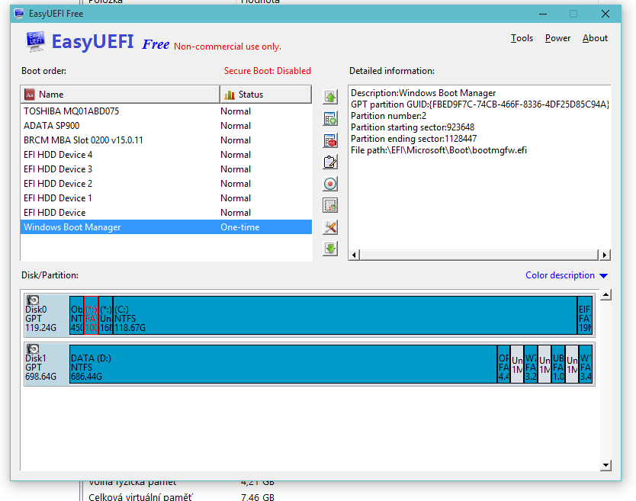Click the Disk0 hard drive icon

pos(33,300)
